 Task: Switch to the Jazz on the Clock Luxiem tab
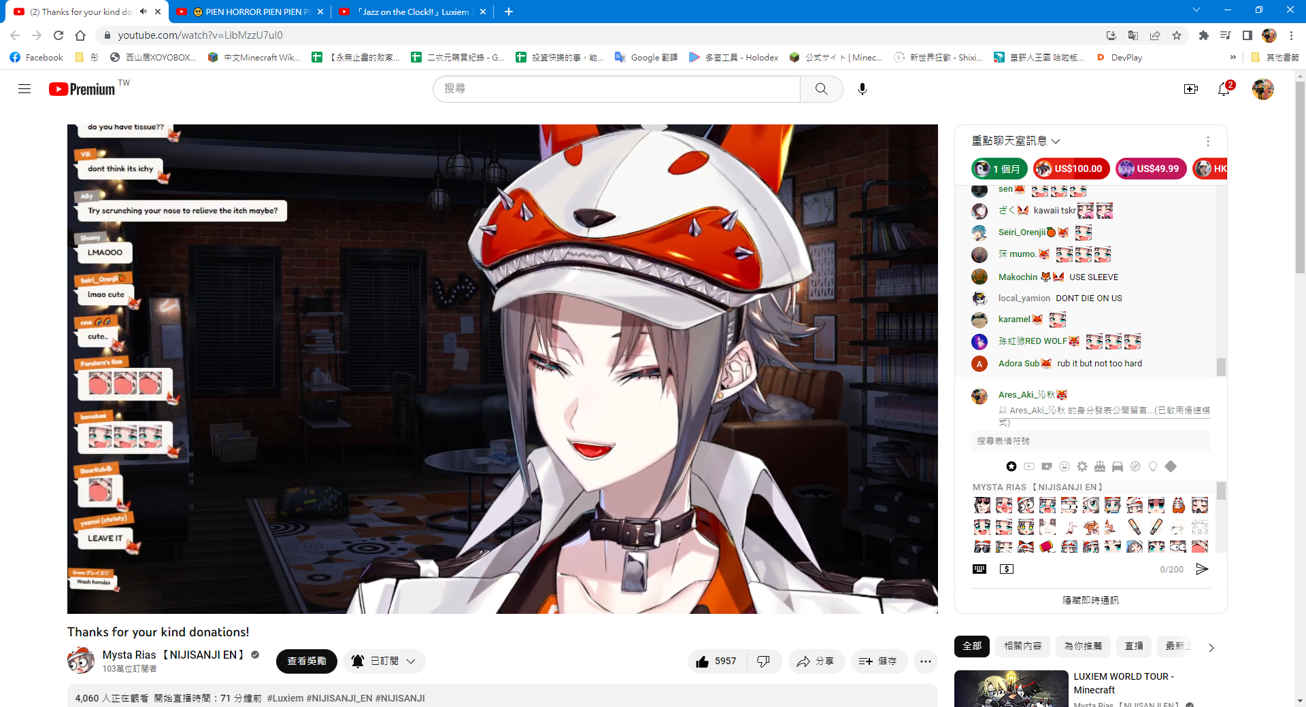tap(413, 12)
